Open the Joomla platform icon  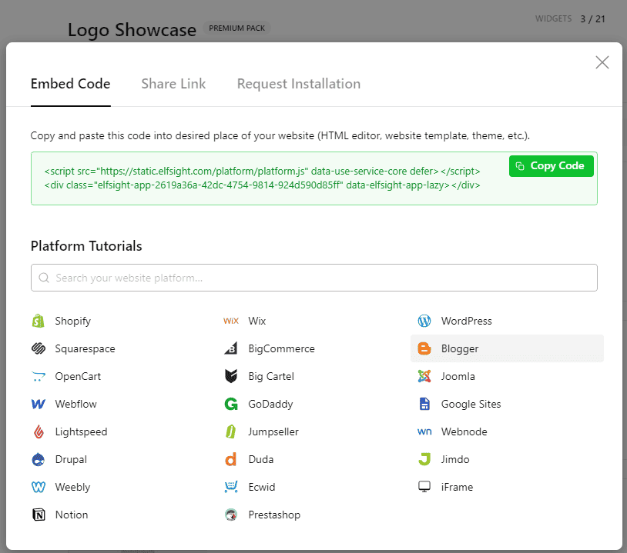424,376
